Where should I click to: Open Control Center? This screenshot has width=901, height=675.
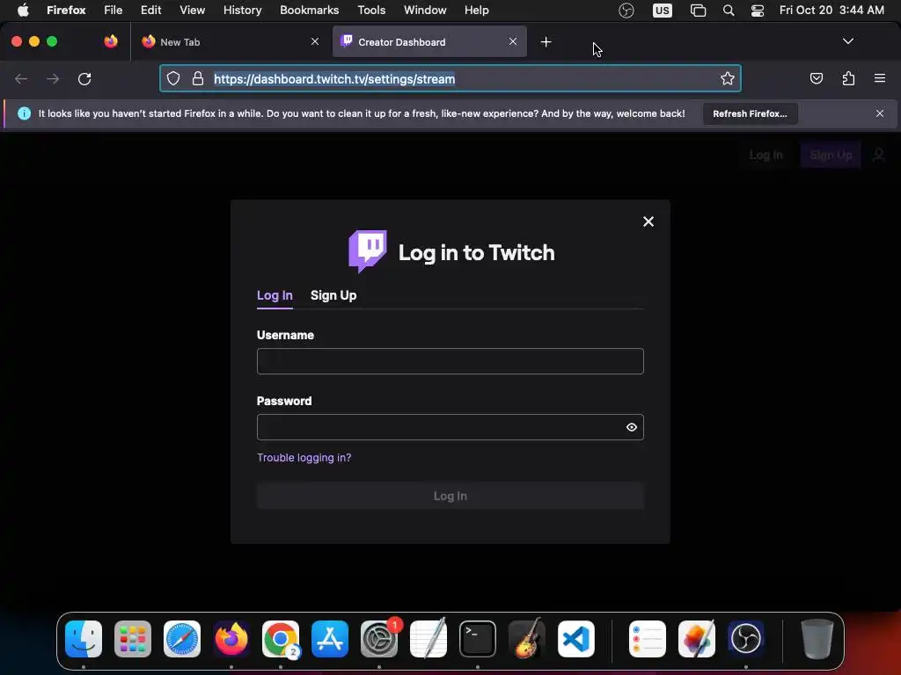click(758, 11)
